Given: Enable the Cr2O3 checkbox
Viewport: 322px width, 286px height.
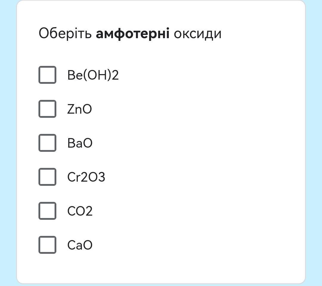Looking at the screenshot, I should coord(47,177).
